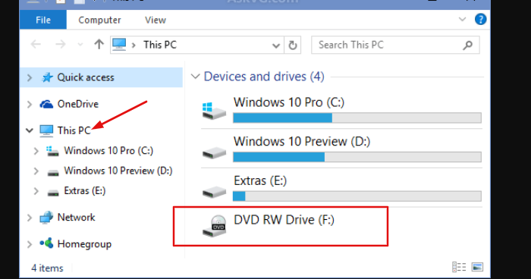The width and height of the screenshot is (531, 279).
Task: Click the This PC monitor icon in sidebar
Action: pos(46,130)
